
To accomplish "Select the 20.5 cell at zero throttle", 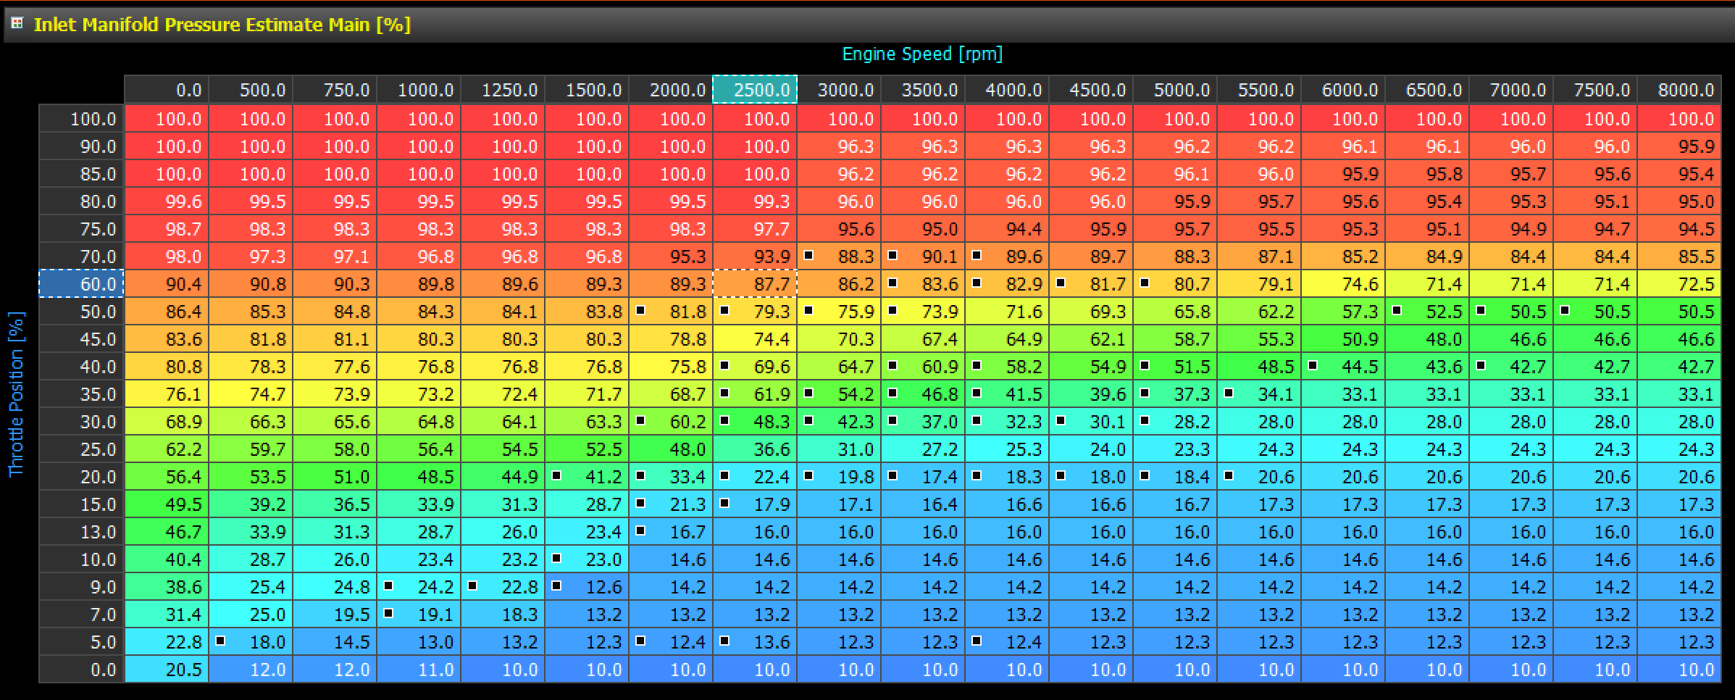I will pyautogui.click(x=167, y=670).
